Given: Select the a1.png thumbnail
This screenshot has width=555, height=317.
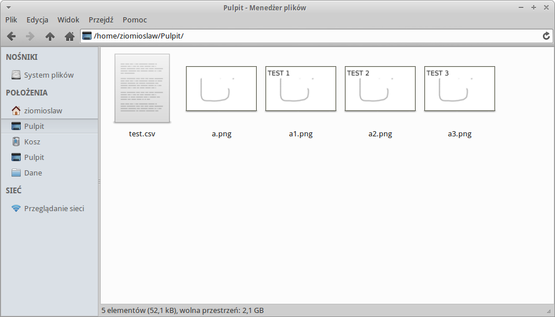Looking at the screenshot, I should click(x=301, y=89).
